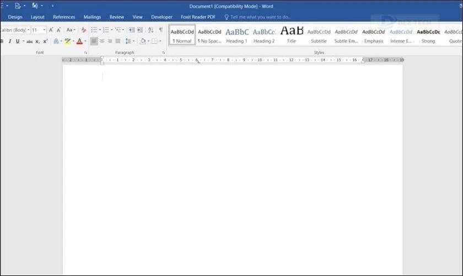Open borders dropdown arrow
This screenshot has height=276, width=463.
[160, 41]
